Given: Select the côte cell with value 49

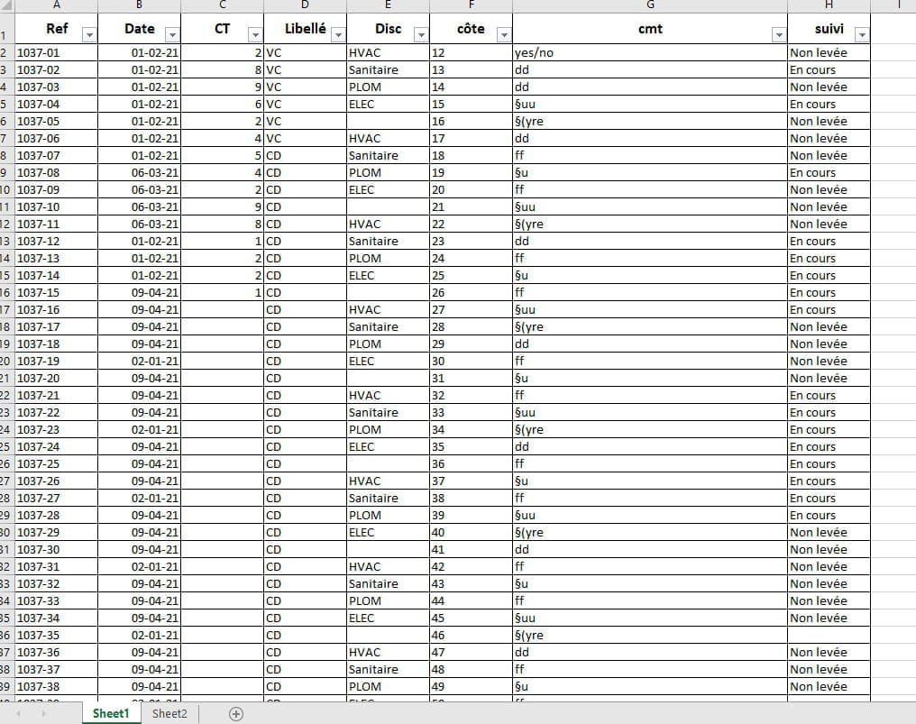Looking at the screenshot, I should pyautogui.click(x=471, y=687).
